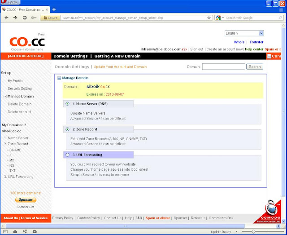This screenshot has width=287, height=235.
Task: Go forward with the forward arrow
Action: tap(15, 18)
